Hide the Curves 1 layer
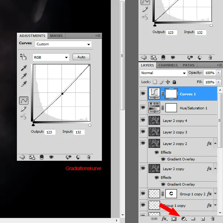223x223 pixels. [x=143, y=94]
